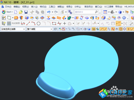Click the open folder icon
This screenshot has width=134, height=100.
coord(21,12)
